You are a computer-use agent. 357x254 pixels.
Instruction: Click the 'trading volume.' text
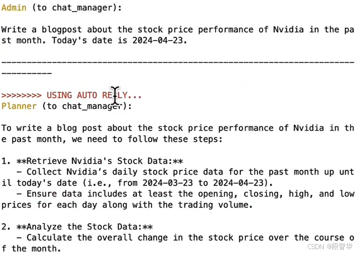215,205
